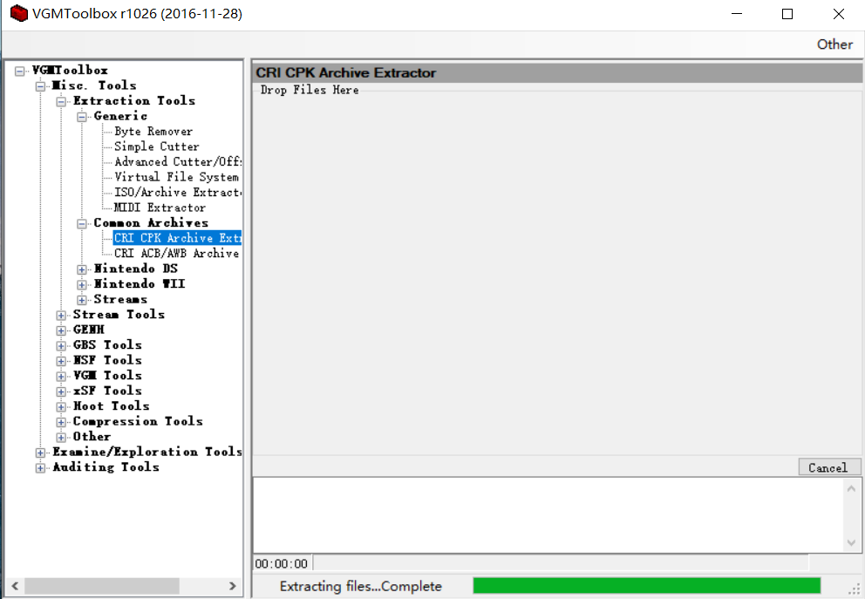
Task: Expand the GBS Tools node
Action: pos(61,346)
